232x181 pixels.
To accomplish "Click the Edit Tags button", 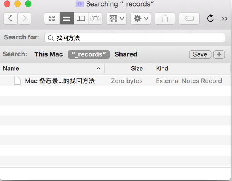I will tap(189, 18).
